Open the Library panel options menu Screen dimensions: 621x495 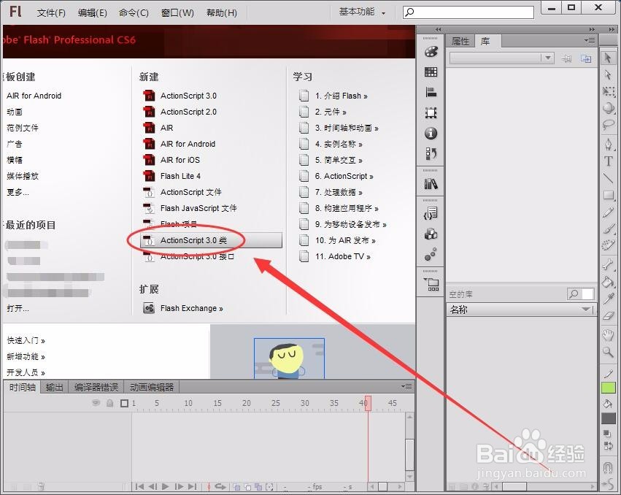(x=590, y=40)
